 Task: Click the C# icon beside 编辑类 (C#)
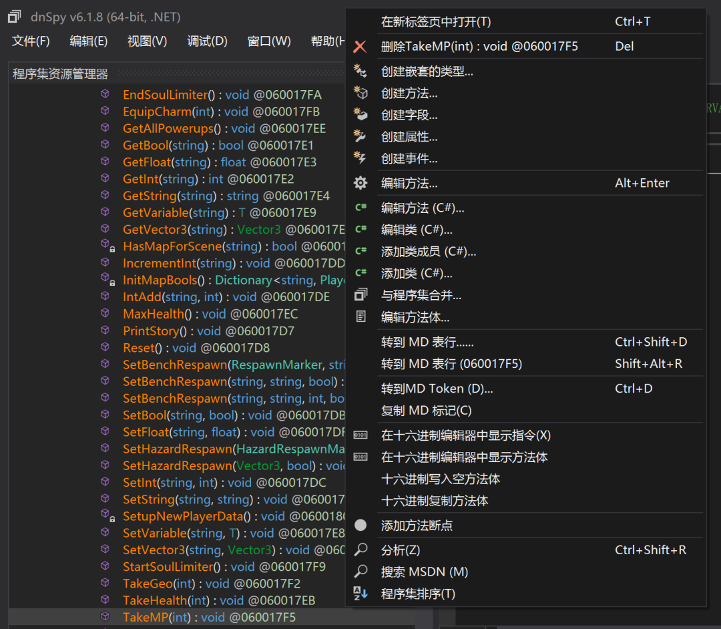tap(360, 230)
